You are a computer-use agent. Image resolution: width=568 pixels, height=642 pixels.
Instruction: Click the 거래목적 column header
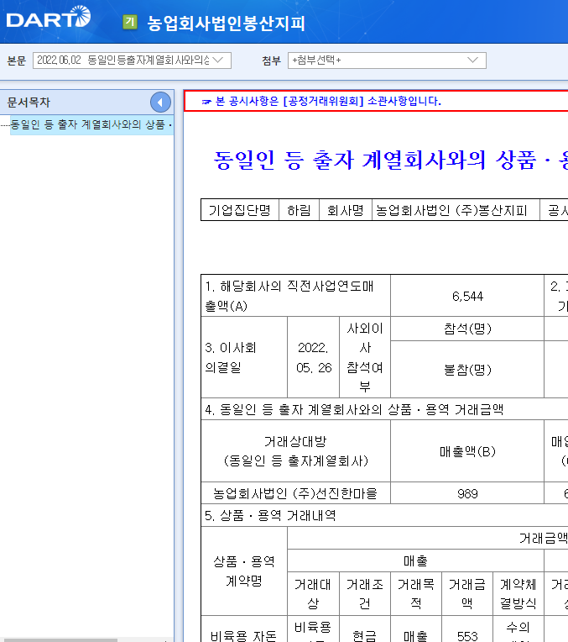tap(416, 594)
